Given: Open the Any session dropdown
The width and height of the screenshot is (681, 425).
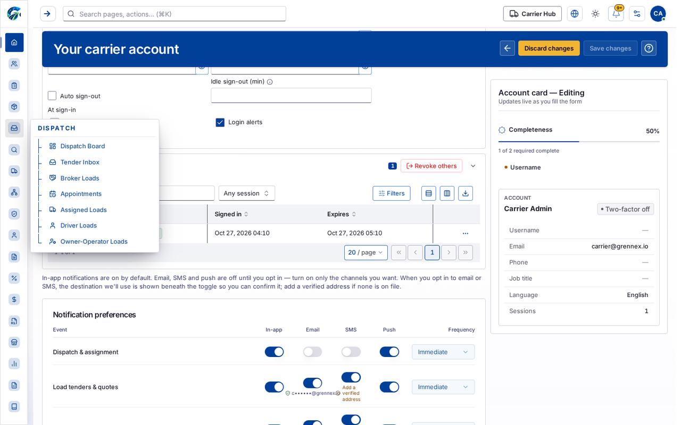Looking at the screenshot, I should click(x=247, y=193).
